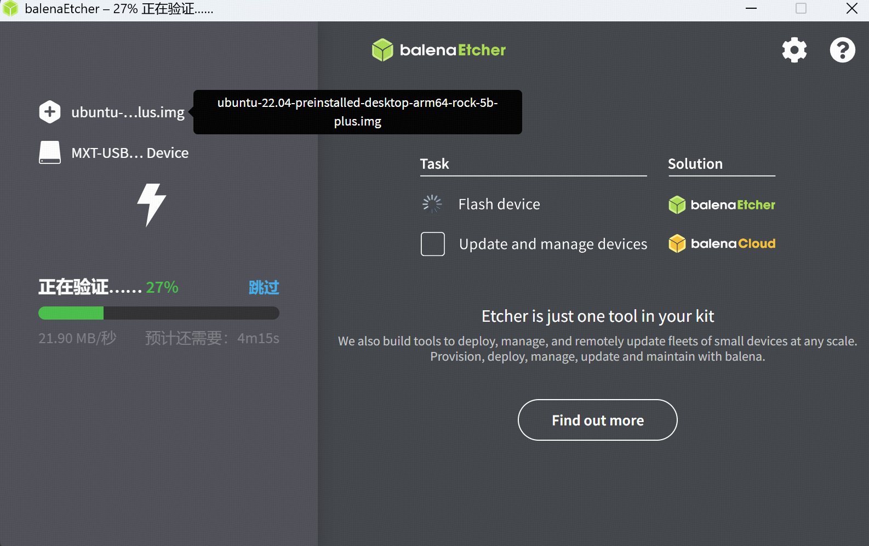Click the balenaEtcher logo in header
869x546 pixels.
(438, 50)
